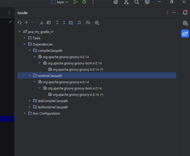Click the green checkmark status icon

click(x=11, y=22)
